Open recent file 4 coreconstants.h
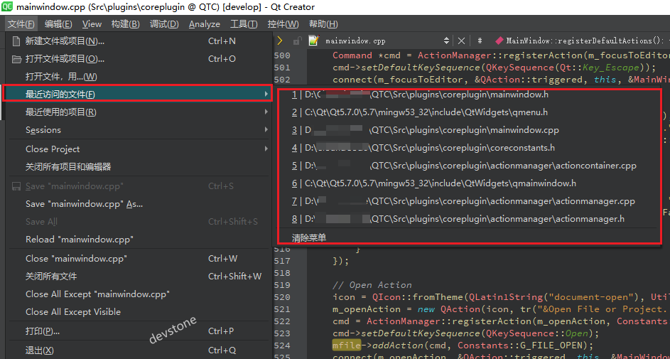The image size is (670, 359). tap(468, 148)
